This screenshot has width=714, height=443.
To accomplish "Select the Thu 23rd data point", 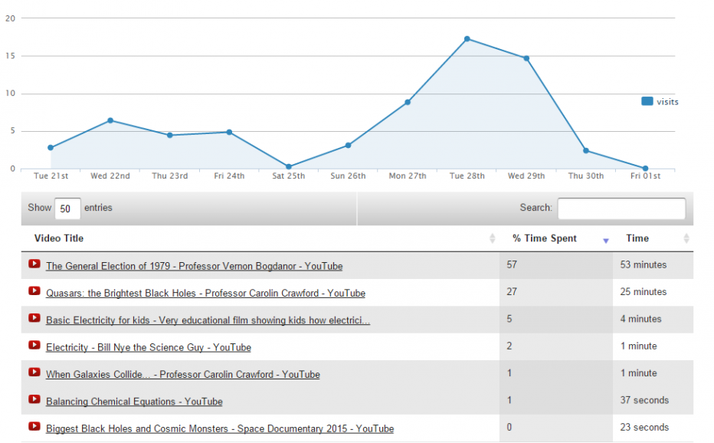I will click(x=170, y=135).
